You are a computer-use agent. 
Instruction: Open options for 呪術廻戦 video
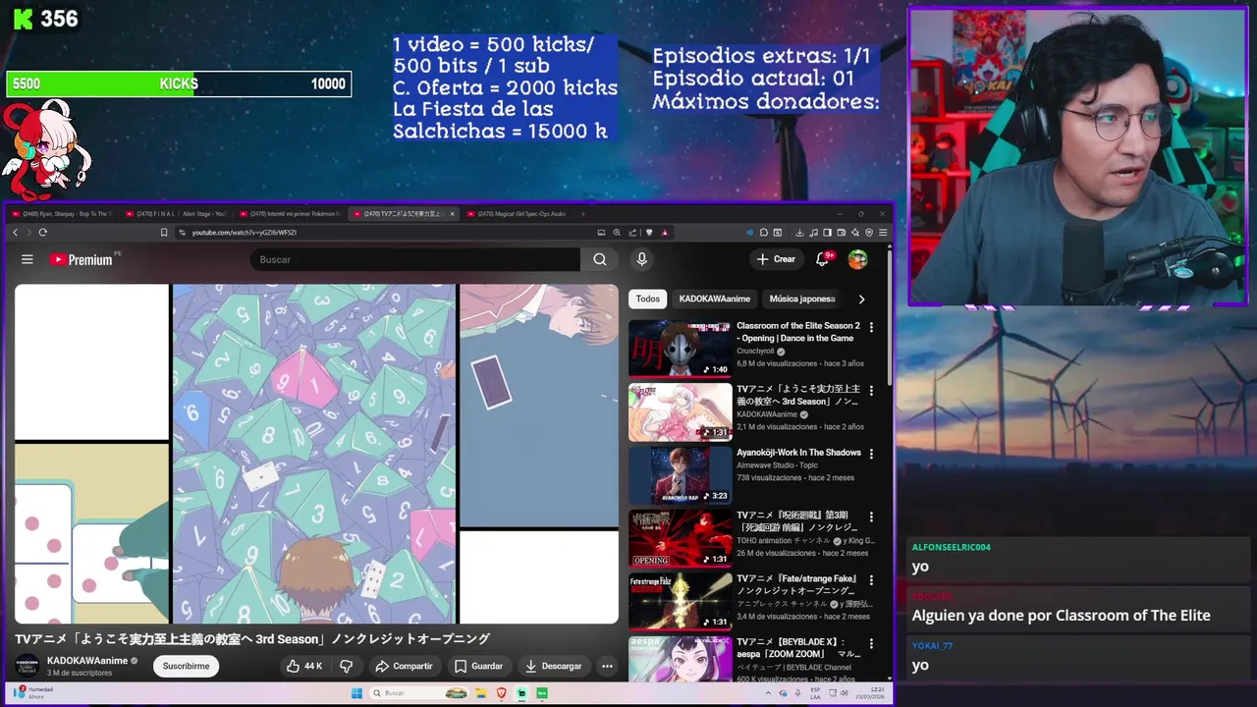pos(871,517)
